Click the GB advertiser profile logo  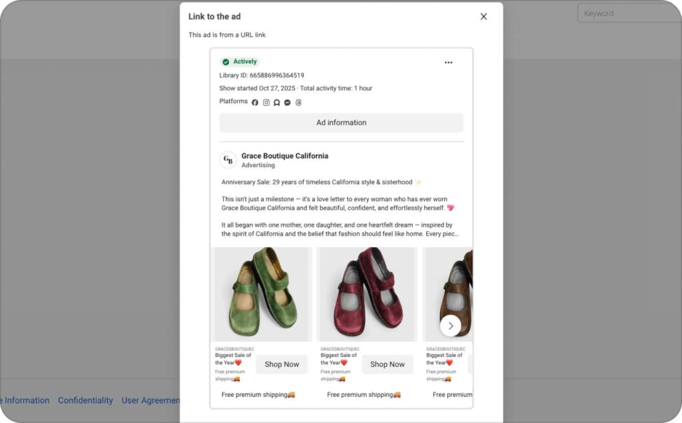tap(228, 160)
